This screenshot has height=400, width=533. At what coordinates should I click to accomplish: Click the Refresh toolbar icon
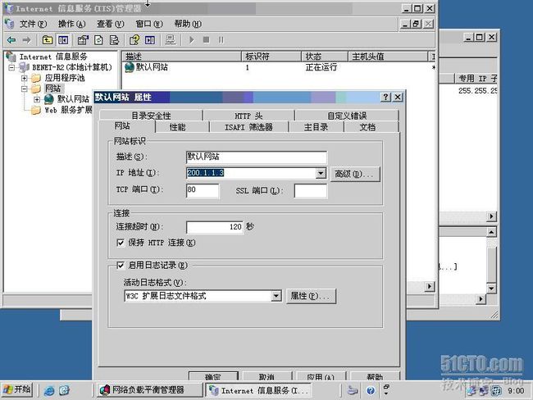click(98, 40)
